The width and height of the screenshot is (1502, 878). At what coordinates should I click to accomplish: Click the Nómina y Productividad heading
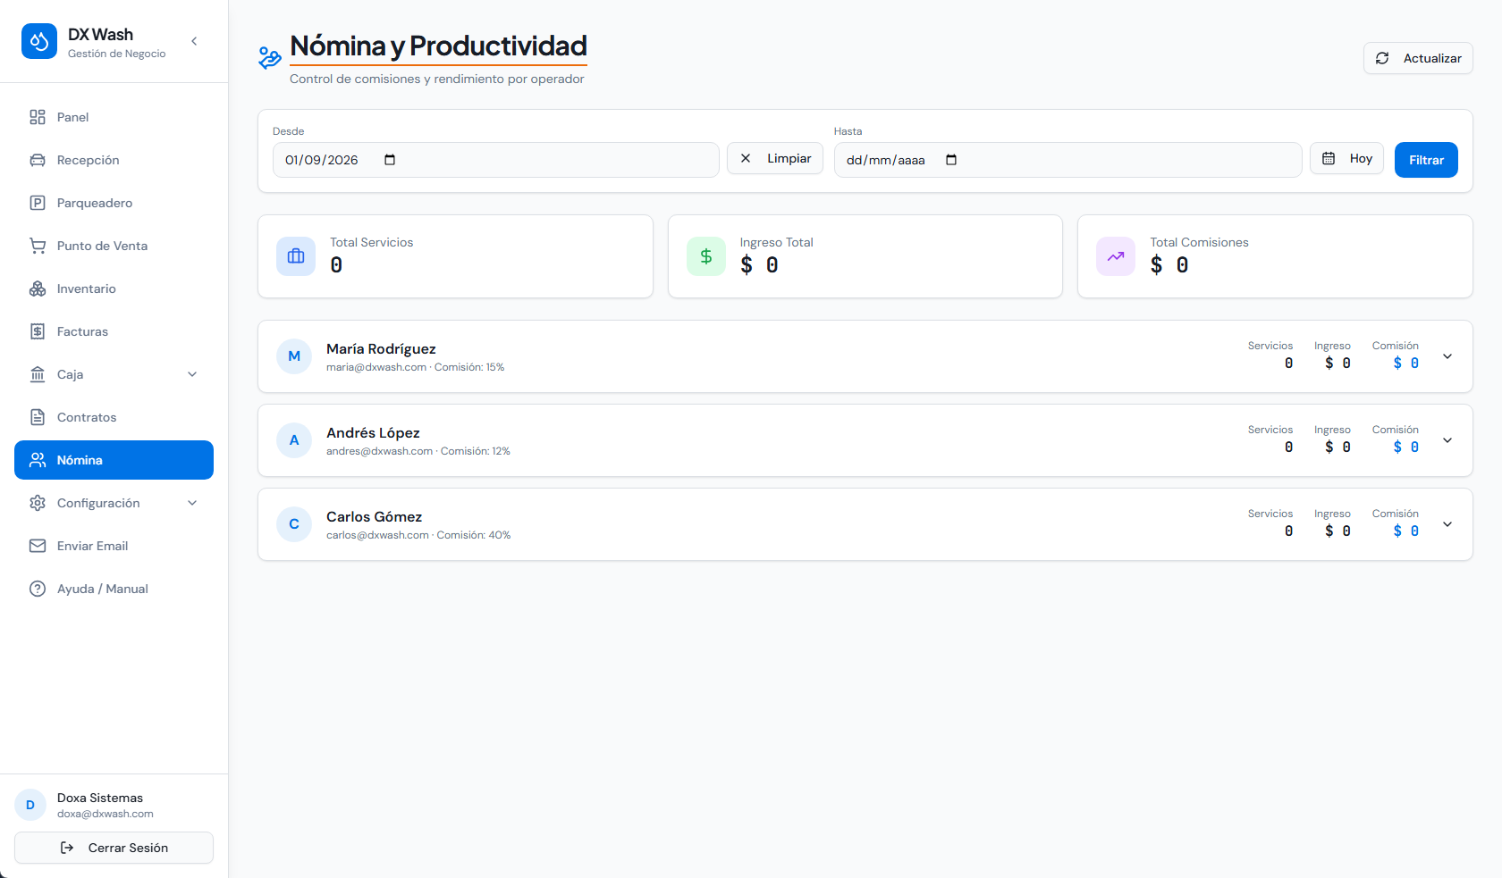(438, 46)
